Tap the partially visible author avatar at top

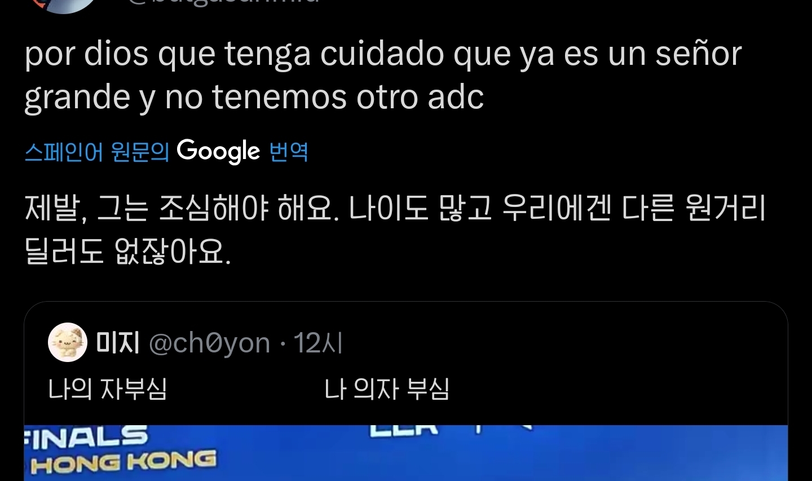63,5
